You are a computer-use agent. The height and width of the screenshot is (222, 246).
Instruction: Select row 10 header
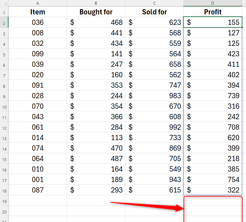click(x=4, y=106)
